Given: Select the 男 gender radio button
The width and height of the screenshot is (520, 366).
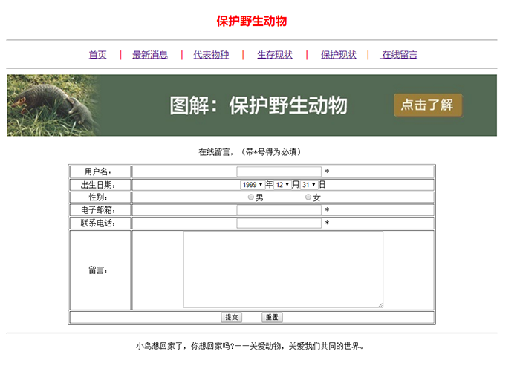Looking at the screenshot, I should (x=250, y=197).
